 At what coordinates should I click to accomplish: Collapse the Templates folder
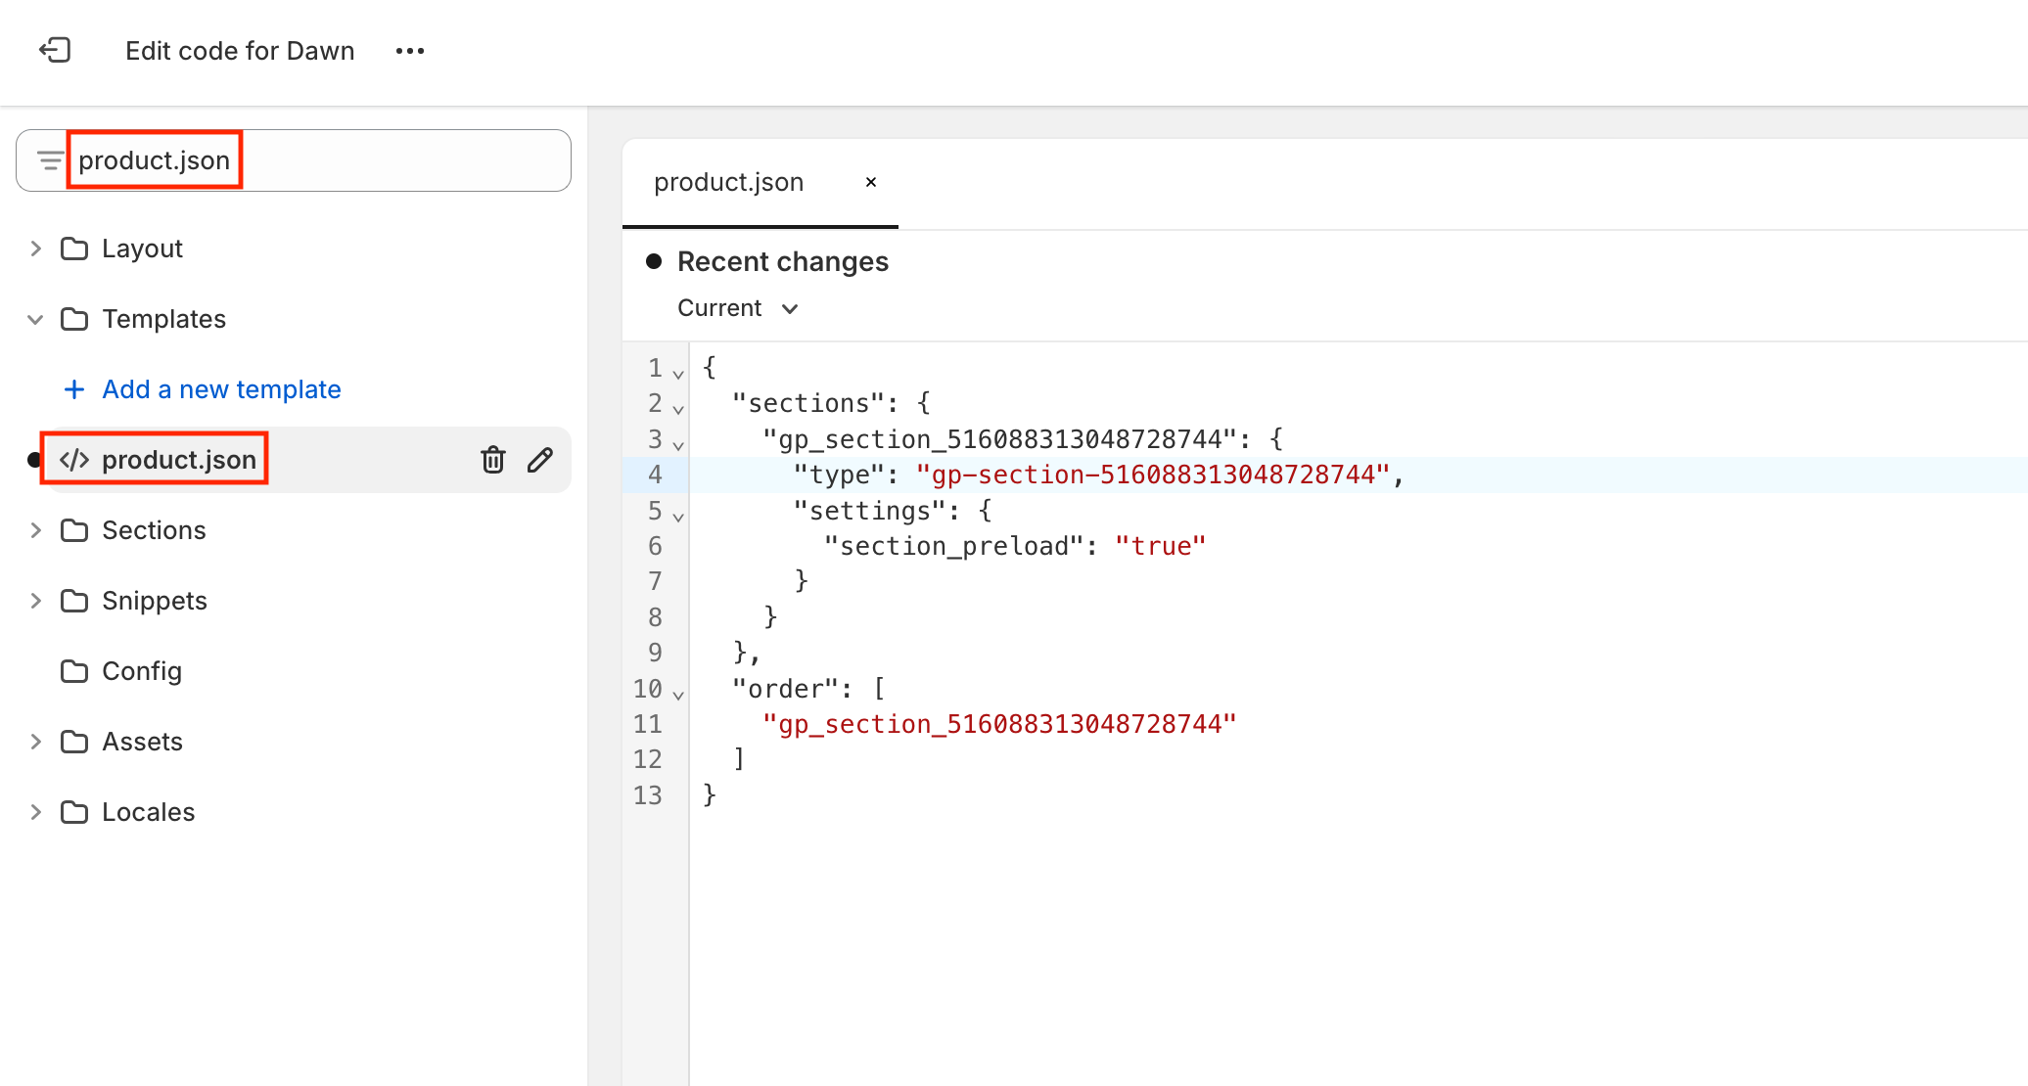pos(35,319)
